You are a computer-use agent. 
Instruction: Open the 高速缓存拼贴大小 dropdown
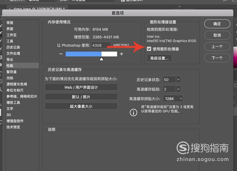(x=173, y=99)
